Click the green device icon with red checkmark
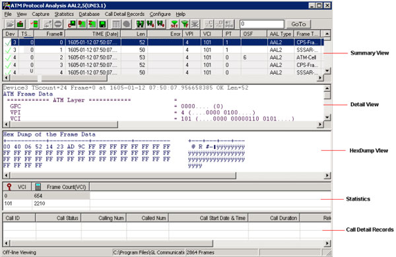396x257 pixels. [34, 24]
